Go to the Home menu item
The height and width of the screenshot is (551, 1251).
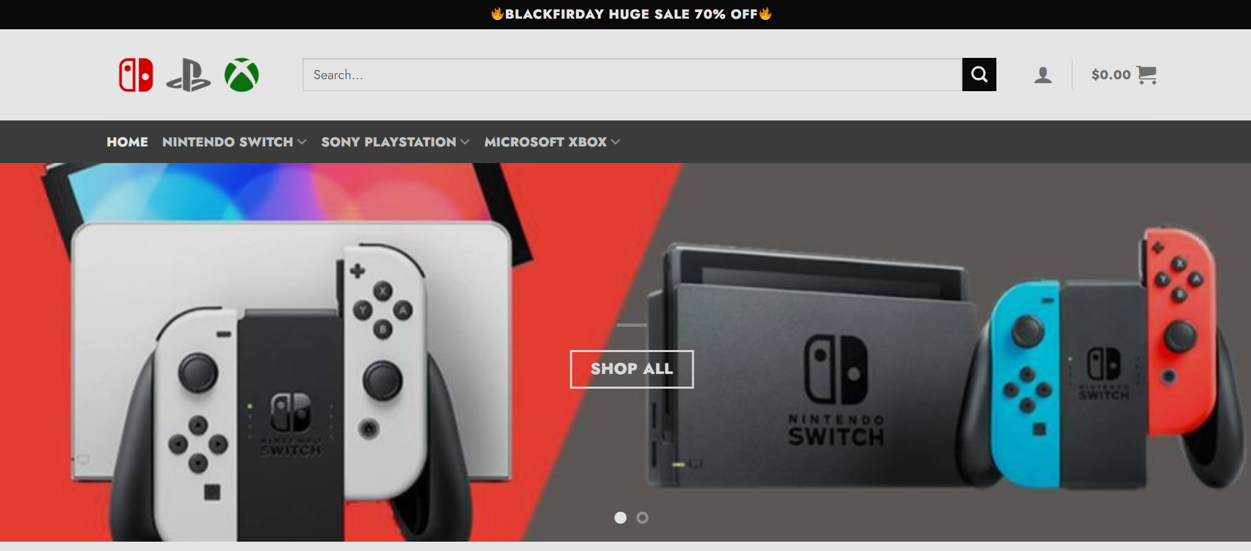(127, 142)
